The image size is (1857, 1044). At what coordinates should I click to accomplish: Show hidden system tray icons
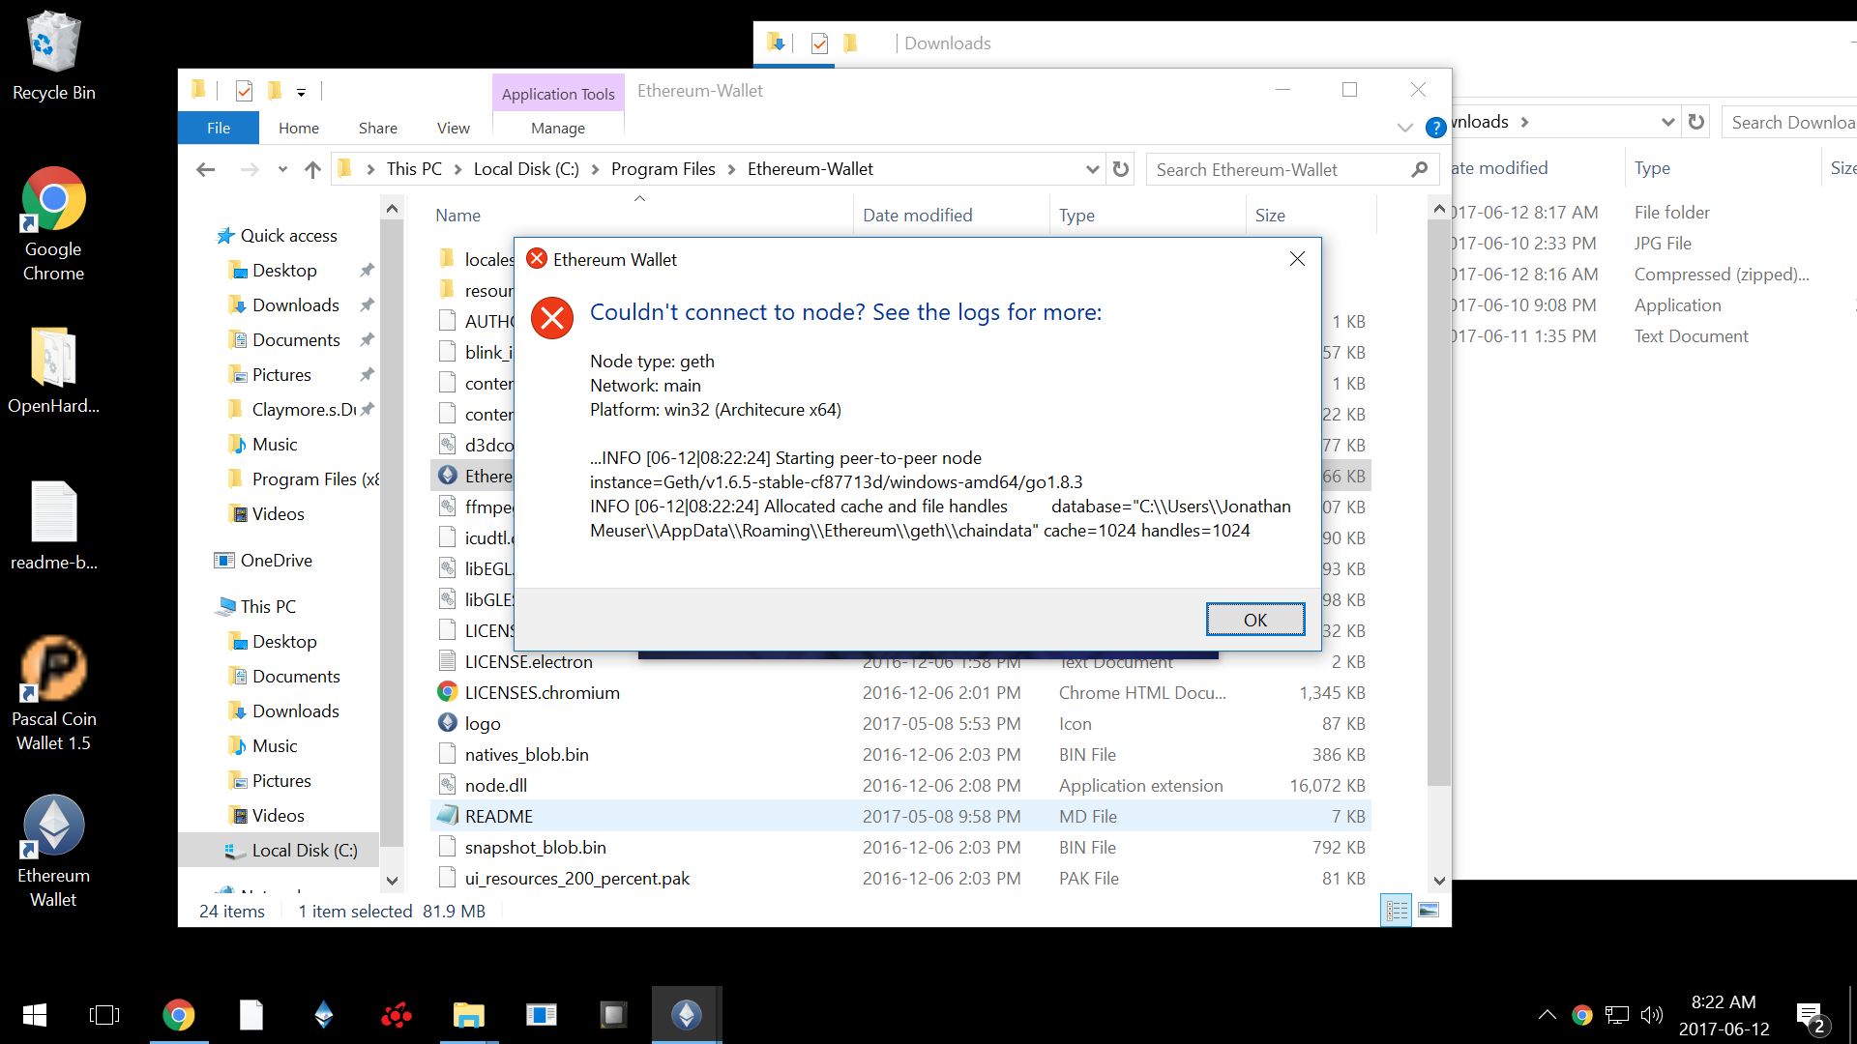click(x=1547, y=1014)
